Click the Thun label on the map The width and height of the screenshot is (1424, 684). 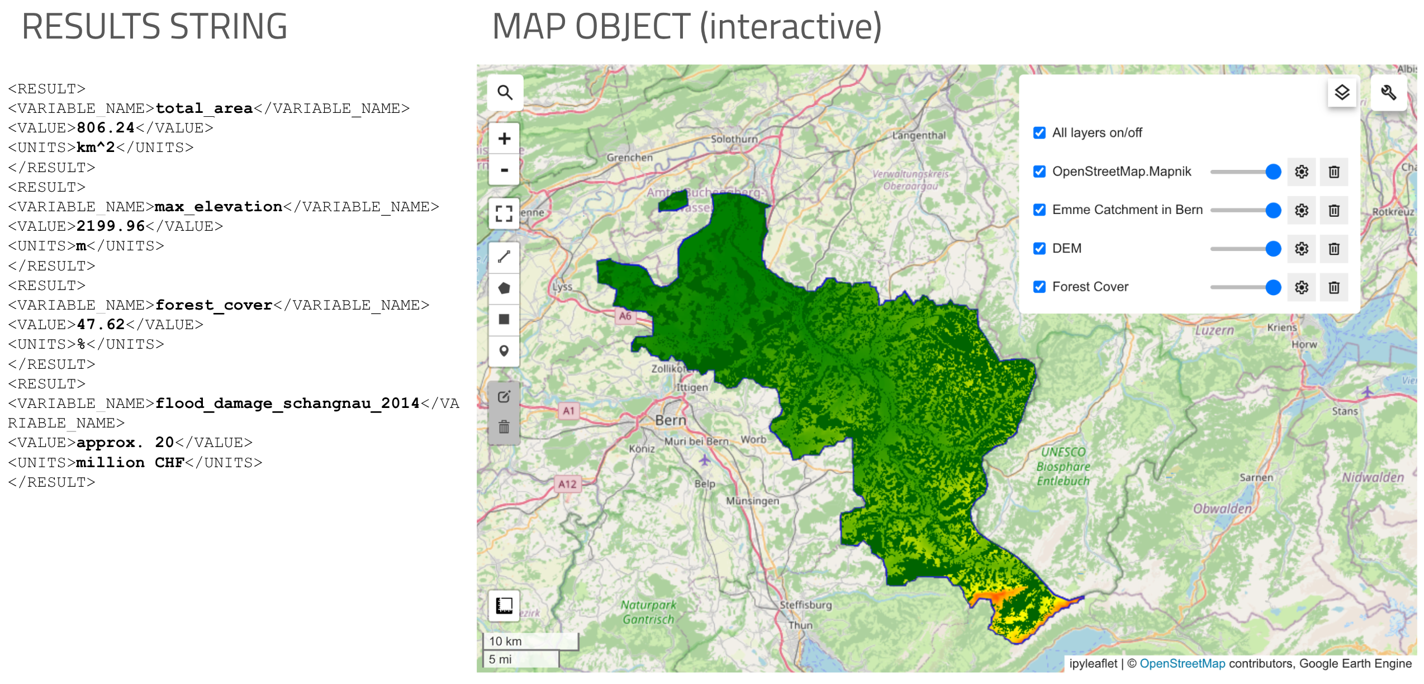(800, 625)
